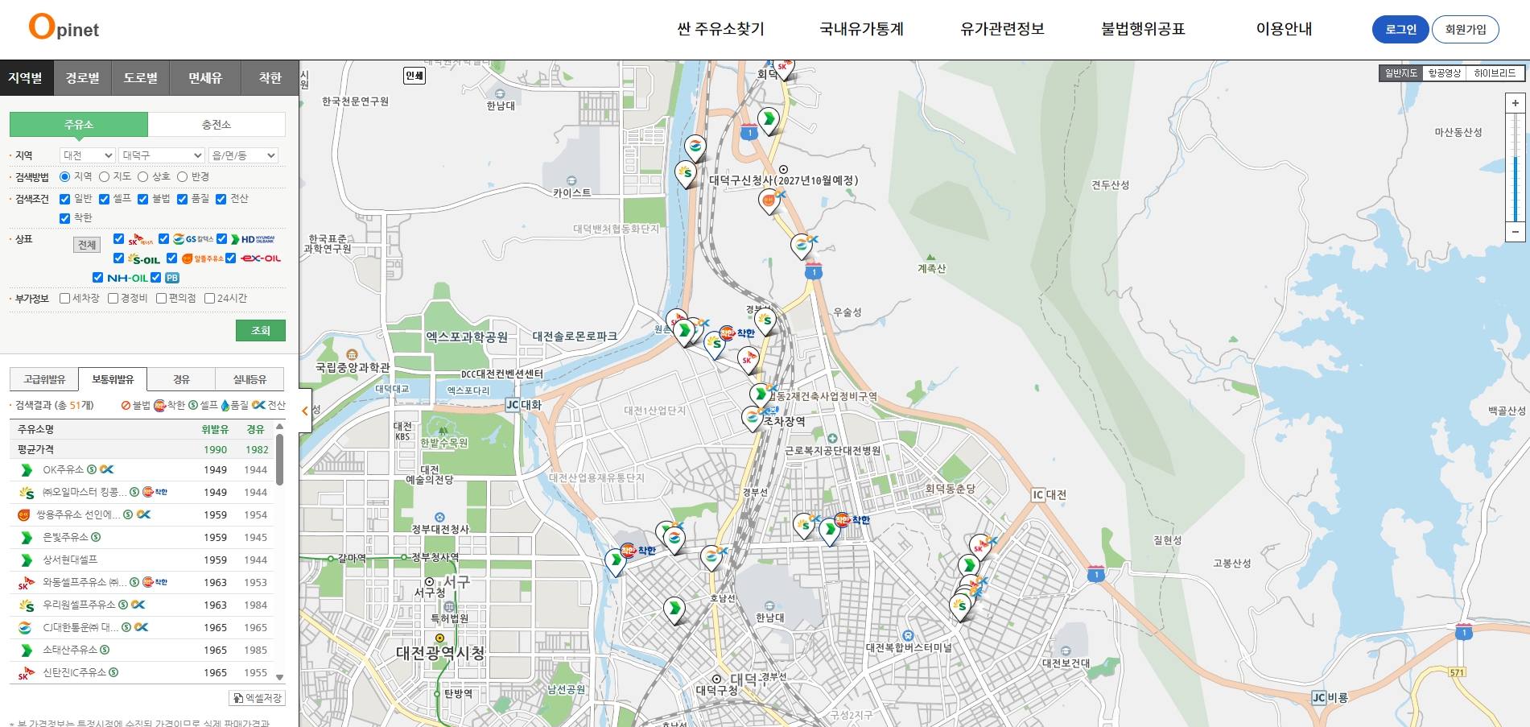The image size is (1530, 727).
Task: Open the 대전 city dropdown
Action: (x=88, y=155)
